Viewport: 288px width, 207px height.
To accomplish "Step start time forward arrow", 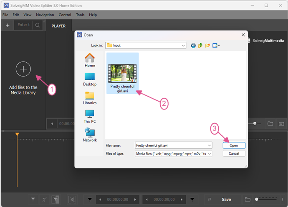I will (x=135, y=199).
